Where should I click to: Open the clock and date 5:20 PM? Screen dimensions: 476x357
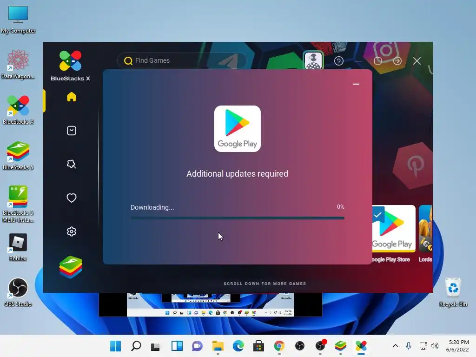click(x=458, y=346)
